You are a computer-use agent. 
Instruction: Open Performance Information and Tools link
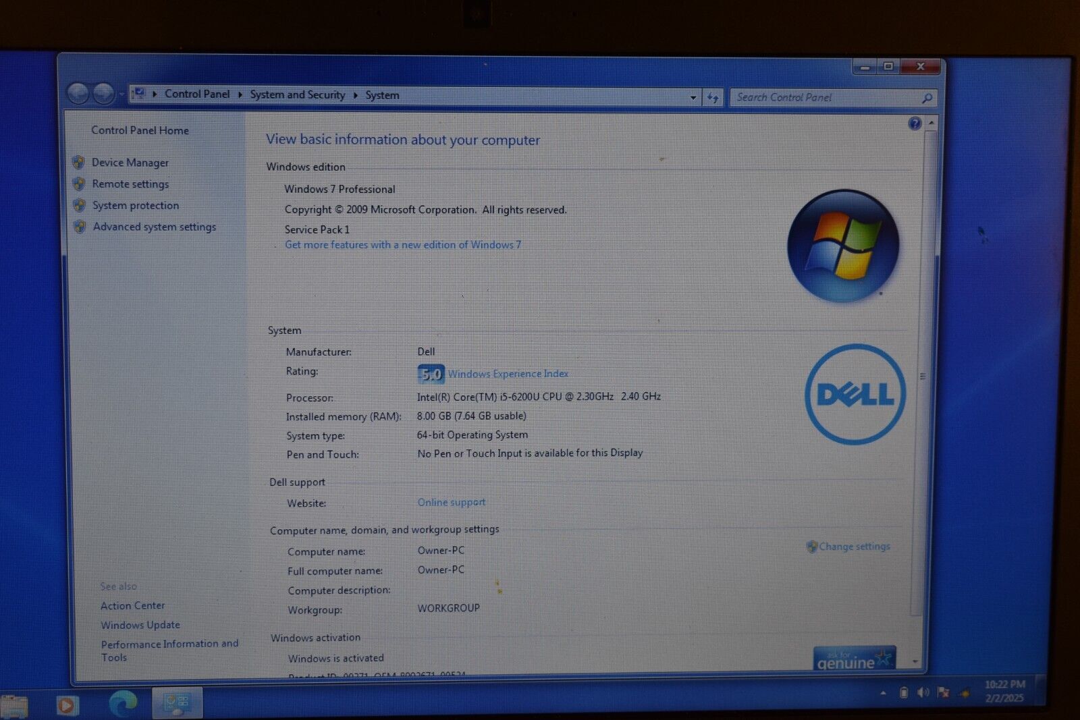pos(169,650)
